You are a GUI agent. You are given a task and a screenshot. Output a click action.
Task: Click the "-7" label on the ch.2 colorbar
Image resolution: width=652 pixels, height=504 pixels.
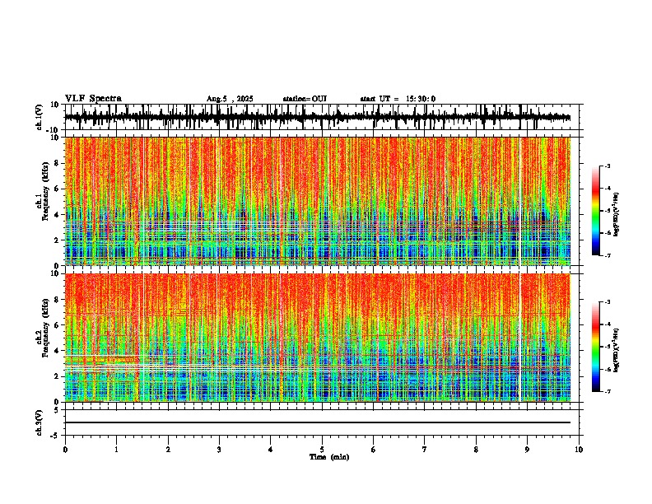pyautogui.click(x=608, y=391)
